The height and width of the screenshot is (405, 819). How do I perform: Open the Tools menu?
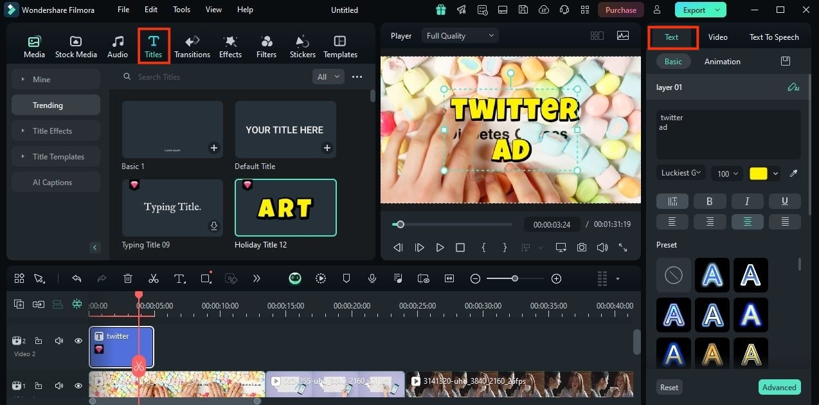click(182, 10)
